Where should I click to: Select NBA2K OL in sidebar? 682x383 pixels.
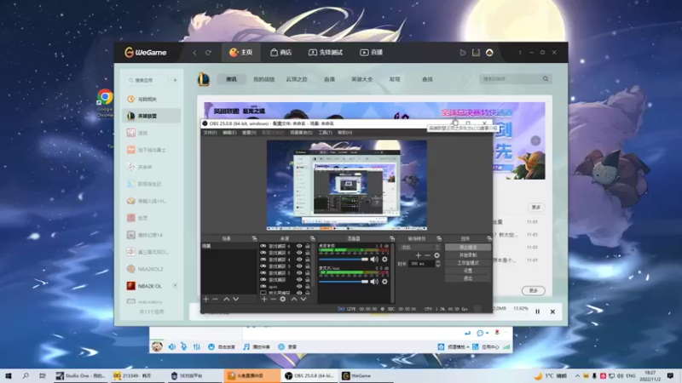point(152,286)
